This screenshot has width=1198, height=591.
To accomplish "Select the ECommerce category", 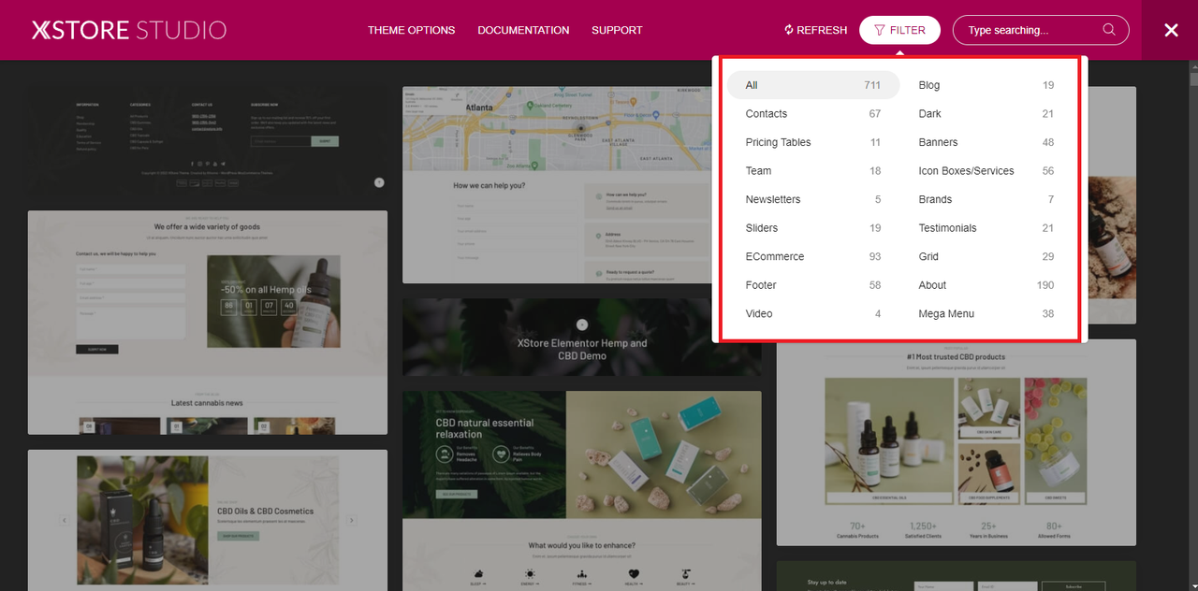I will pyautogui.click(x=813, y=256).
